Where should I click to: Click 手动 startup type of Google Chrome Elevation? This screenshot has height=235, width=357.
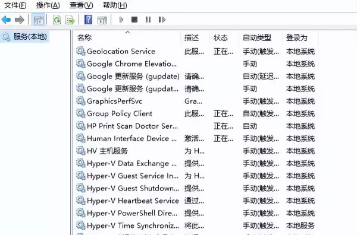coord(250,64)
